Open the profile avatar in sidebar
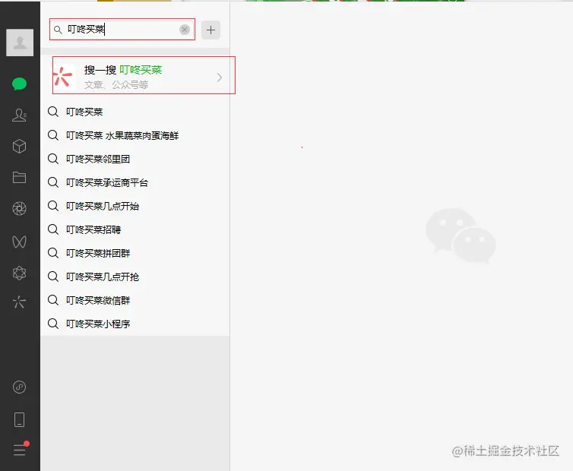This screenshot has width=573, height=471. pyautogui.click(x=20, y=43)
